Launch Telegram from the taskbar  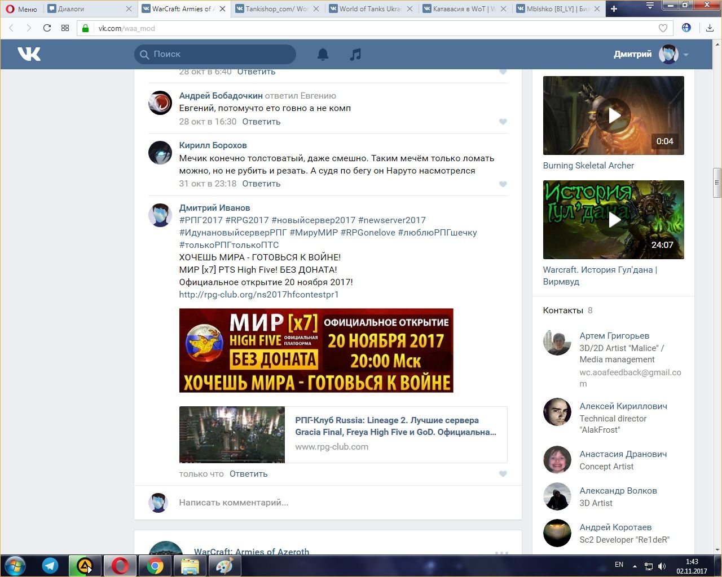pos(50,566)
